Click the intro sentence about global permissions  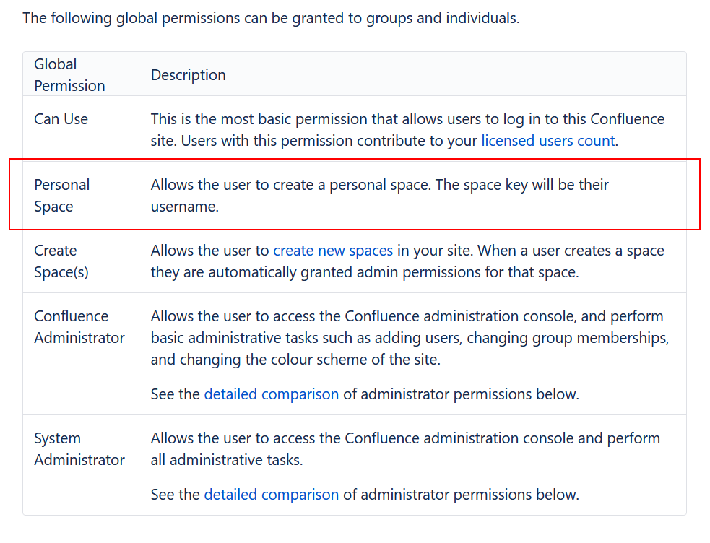(271, 18)
